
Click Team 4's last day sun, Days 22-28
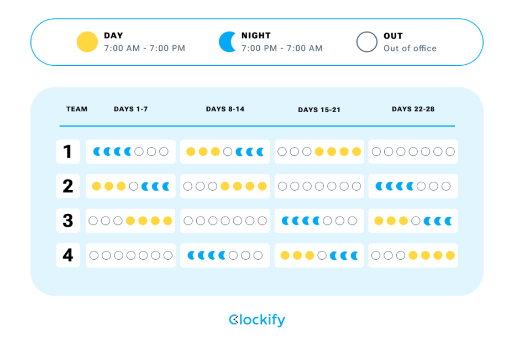pyautogui.click(x=450, y=255)
